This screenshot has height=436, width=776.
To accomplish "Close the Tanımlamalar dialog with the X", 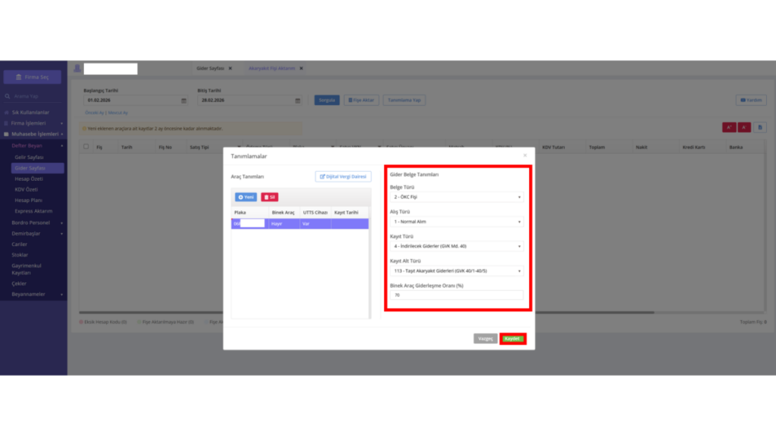I will [525, 156].
